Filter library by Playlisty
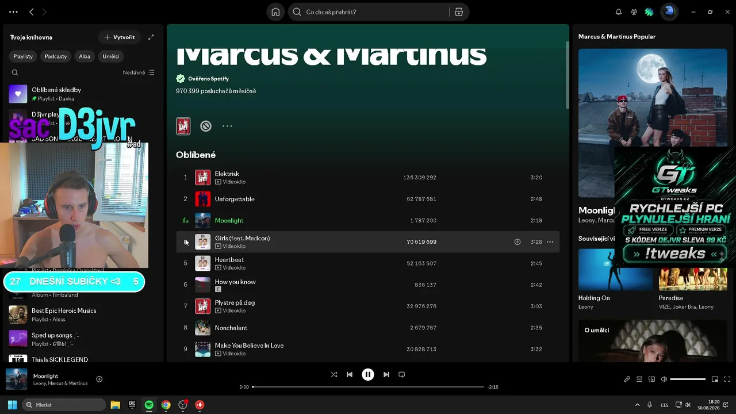The height and width of the screenshot is (414, 736). 24,56
